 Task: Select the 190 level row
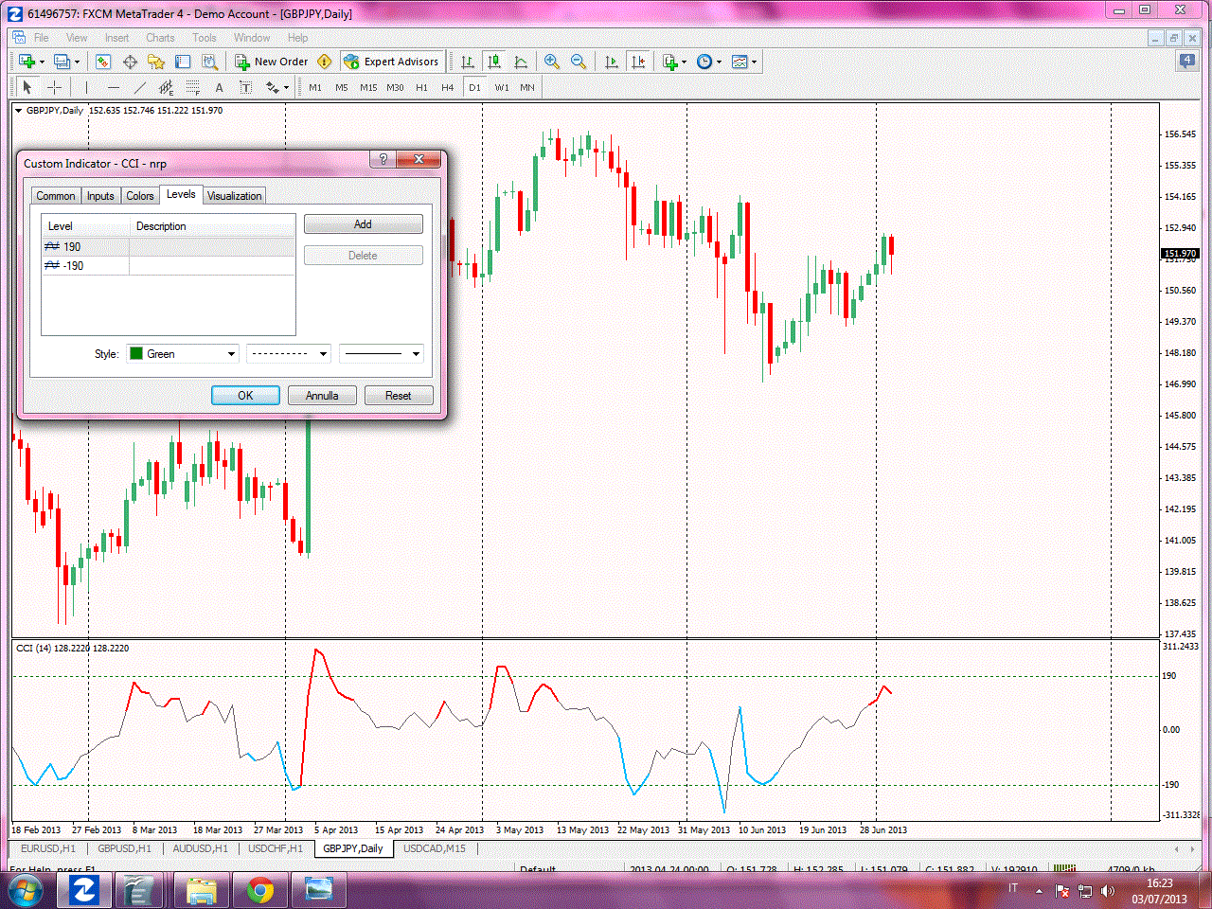click(169, 246)
